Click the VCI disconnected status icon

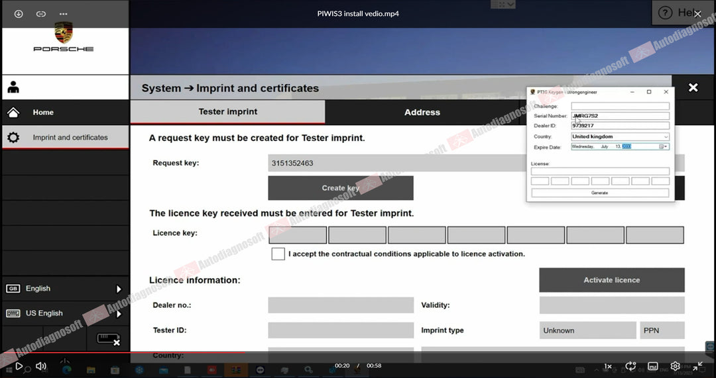pos(108,339)
